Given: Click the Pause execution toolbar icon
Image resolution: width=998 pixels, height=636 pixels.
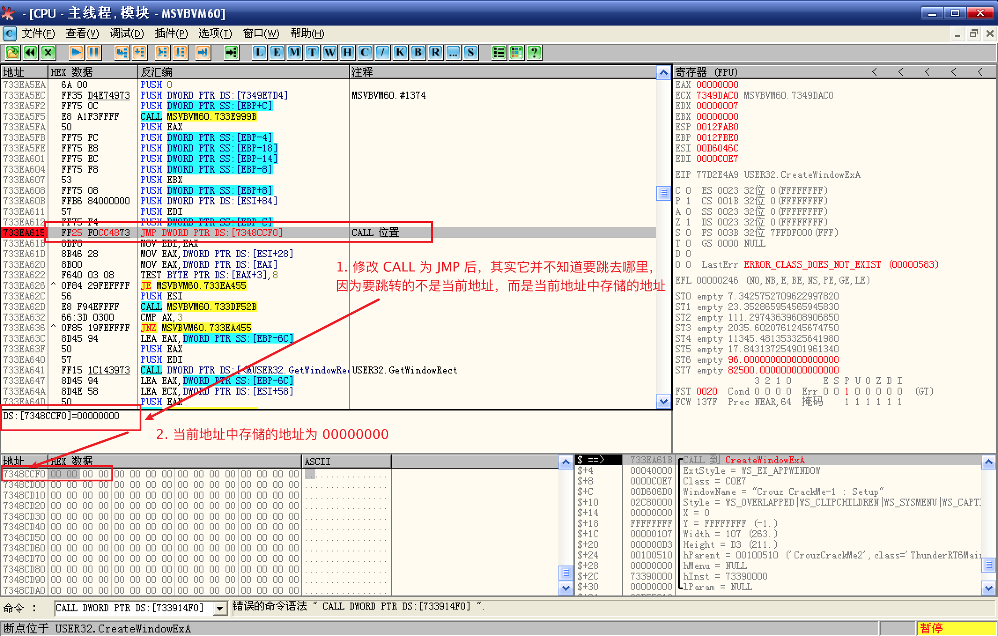Looking at the screenshot, I should point(94,52).
